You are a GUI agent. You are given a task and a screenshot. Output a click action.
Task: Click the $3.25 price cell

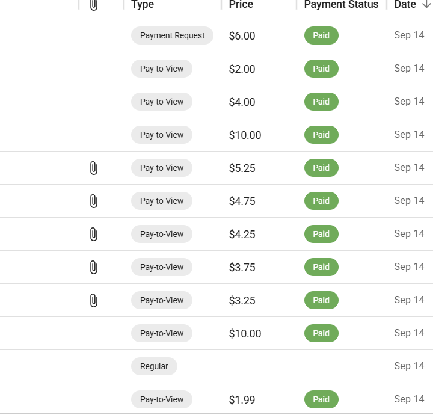click(x=242, y=301)
